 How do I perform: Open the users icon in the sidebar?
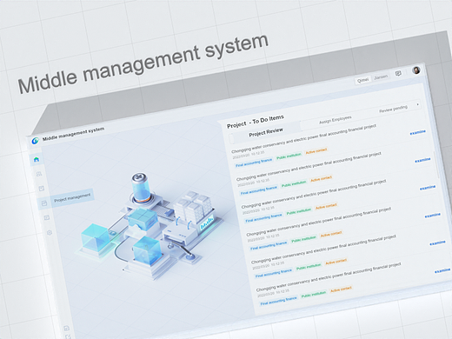(x=39, y=174)
